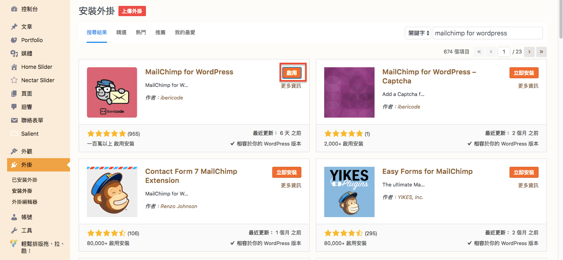Click the 工具 wrench icon

click(x=14, y=230)
